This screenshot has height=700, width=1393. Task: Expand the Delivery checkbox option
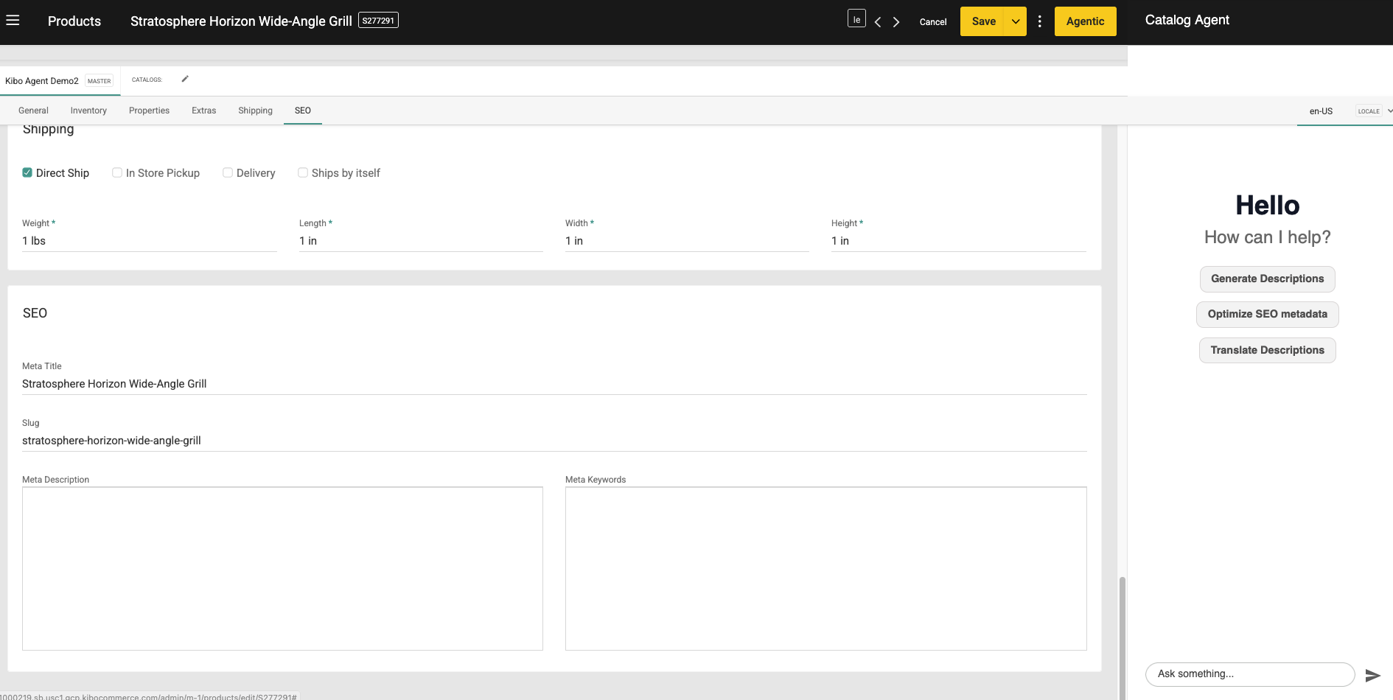coord(228,172)
